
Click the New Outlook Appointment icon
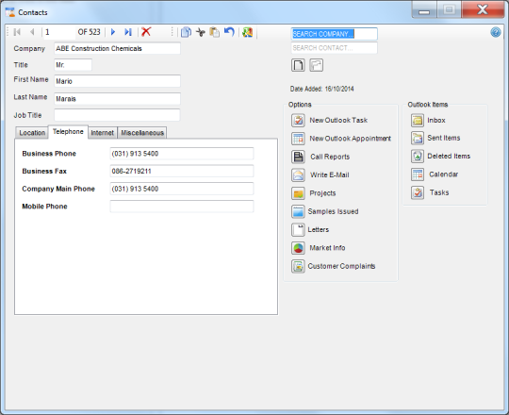(x=298, y=139)
